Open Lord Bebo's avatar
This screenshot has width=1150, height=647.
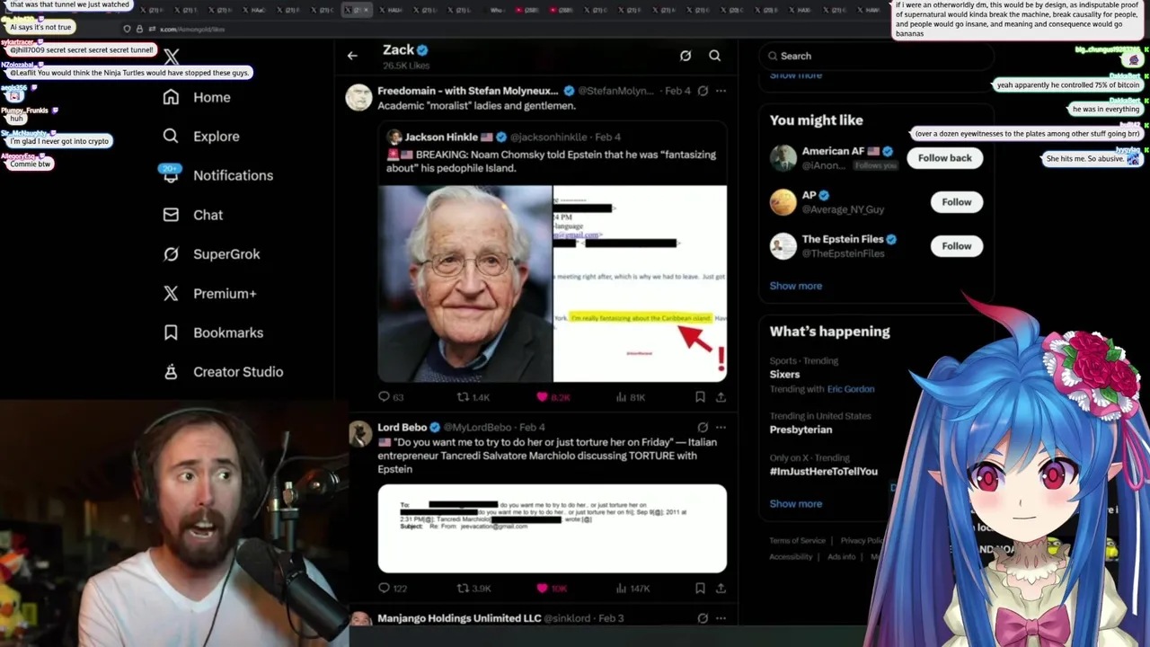point(359,434)
